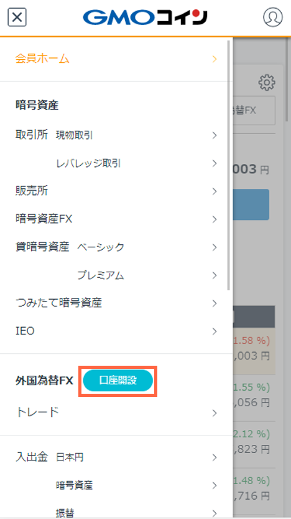Go to 販売所 menu entry
291x519 pixels.
click(116, 191)
